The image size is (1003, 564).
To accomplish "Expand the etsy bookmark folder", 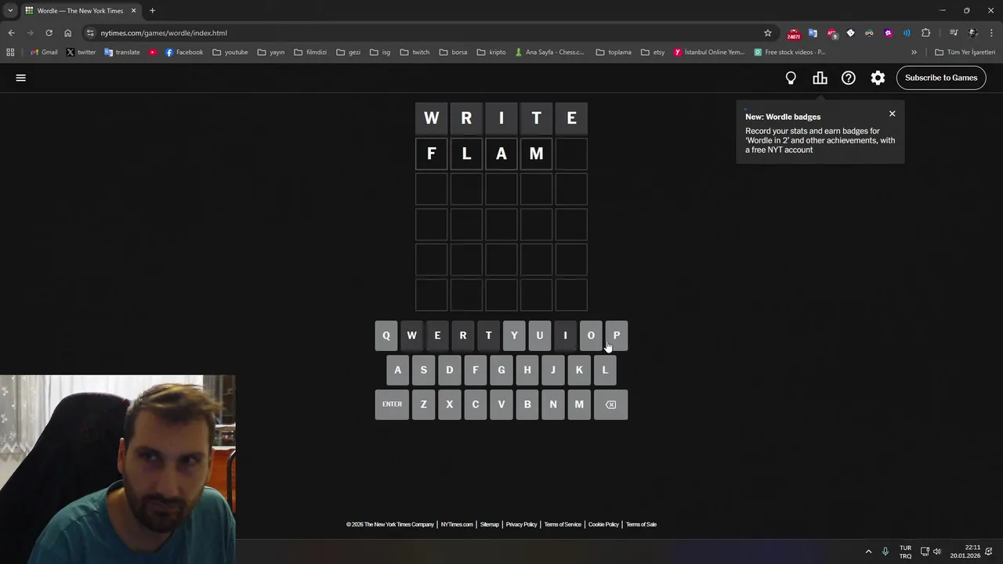I will 653,52.
